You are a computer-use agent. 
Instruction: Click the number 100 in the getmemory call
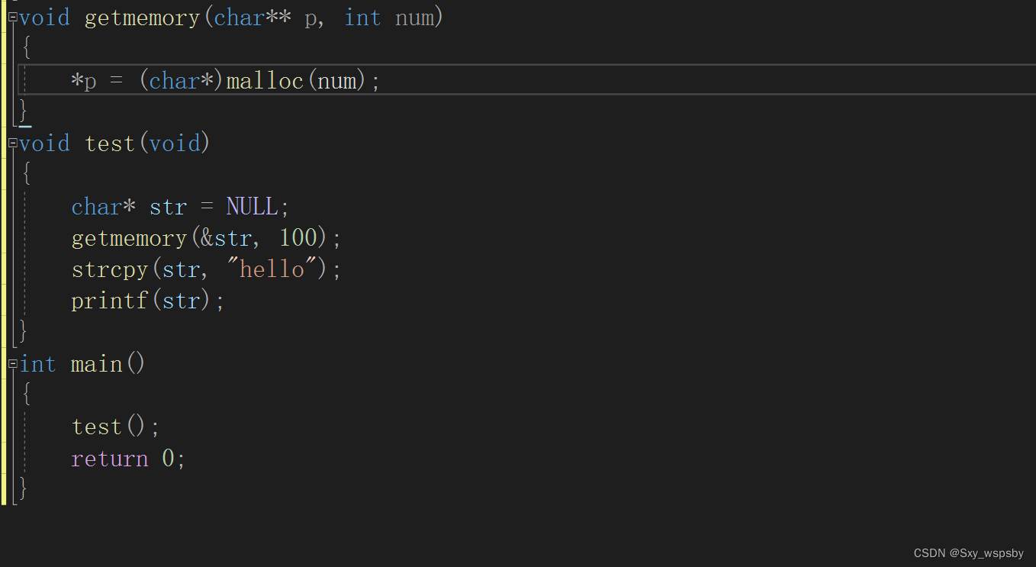[x=298, y=238]
